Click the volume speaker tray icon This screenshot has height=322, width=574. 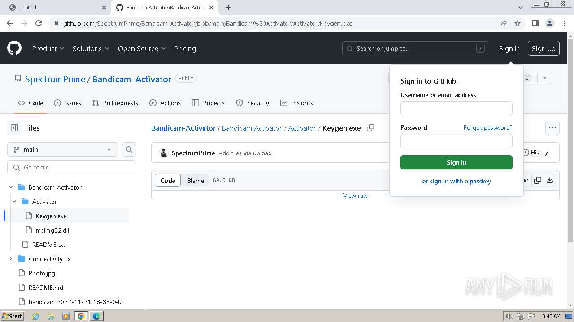[509, 316]
